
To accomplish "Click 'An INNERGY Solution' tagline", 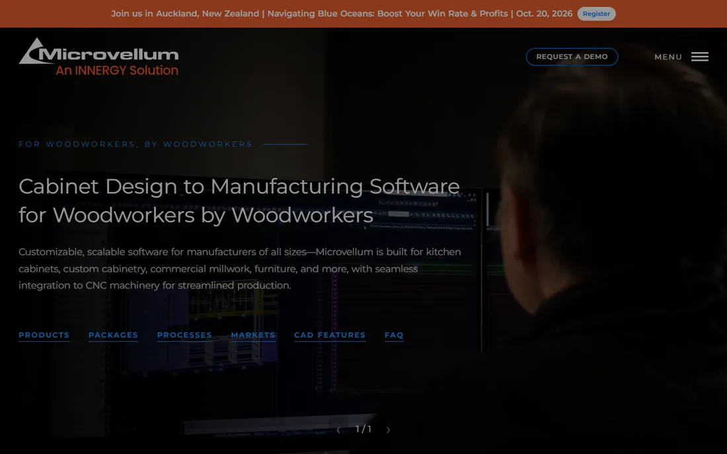I will tap(117, 71).
